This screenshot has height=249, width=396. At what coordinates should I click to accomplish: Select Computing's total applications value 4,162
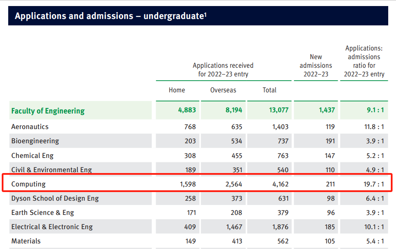coord(278,184)
